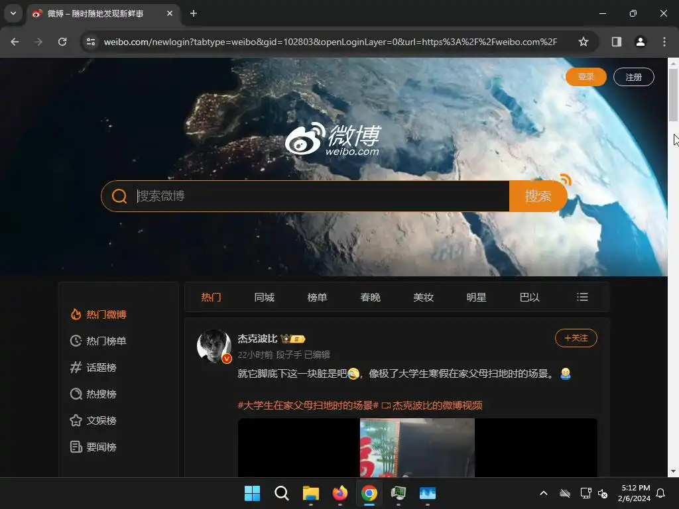Reload the Weibo page
The width and height of the screenshot is (679, 509).
[62, 42]
